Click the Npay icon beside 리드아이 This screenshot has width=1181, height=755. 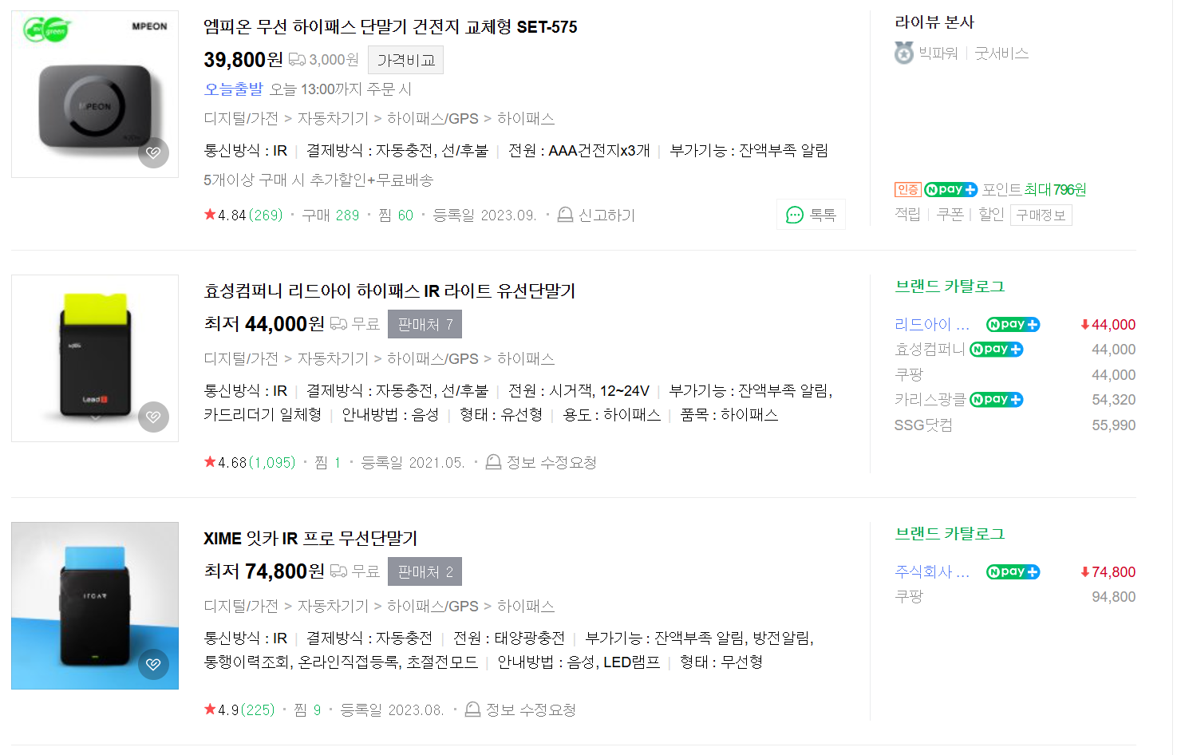pyautogui.click(x=1012, y=324)
